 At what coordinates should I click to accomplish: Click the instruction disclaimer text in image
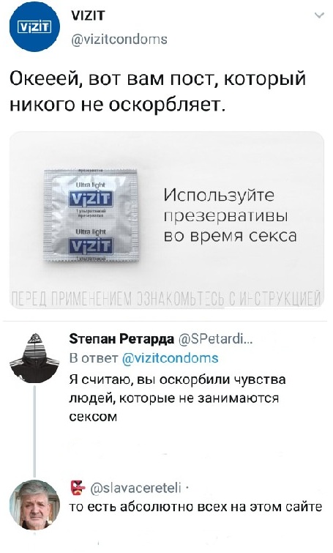pyautogui.click(x=166, y=300)
